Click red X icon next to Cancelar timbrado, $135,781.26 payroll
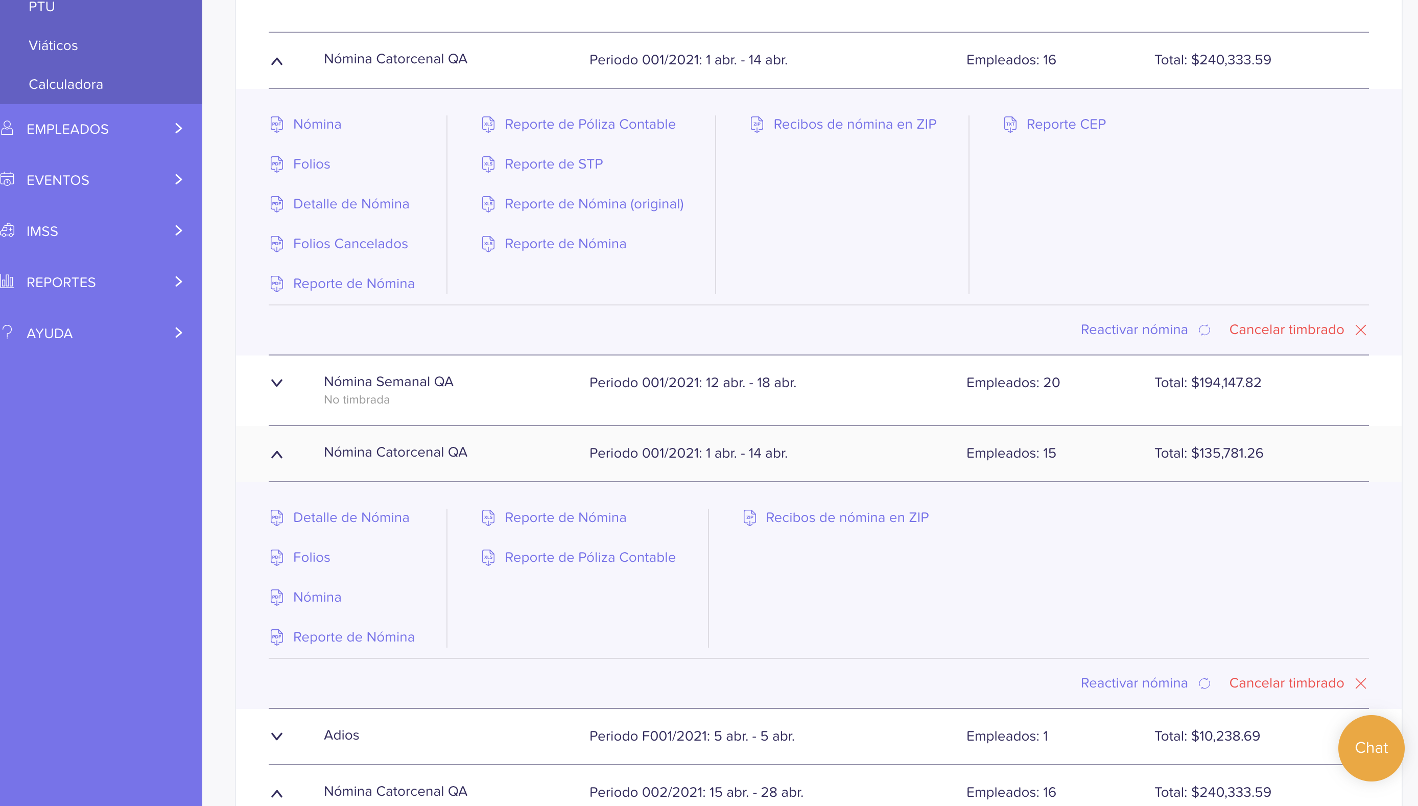 click(x=1361, y=683)
